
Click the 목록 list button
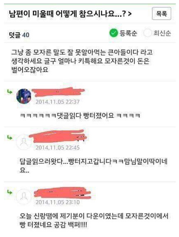[161, 13]
